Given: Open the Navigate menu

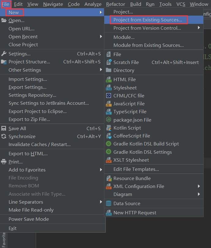Looking at the screenshot, I should click(x=53, y=4).
